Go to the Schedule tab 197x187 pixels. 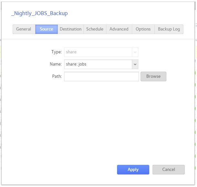tap(95, 29)
